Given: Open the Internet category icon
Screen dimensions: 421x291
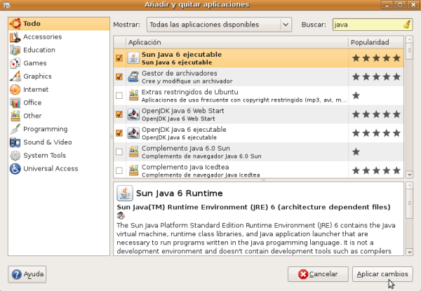Looking at the screenshot, I should coord(15,90).
